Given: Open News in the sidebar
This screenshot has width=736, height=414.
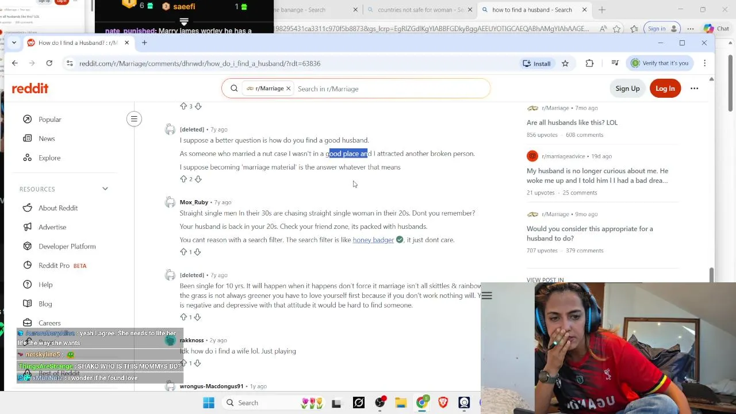Looking at the screenshot, I should pyautogui.click(x=47, y=139).
